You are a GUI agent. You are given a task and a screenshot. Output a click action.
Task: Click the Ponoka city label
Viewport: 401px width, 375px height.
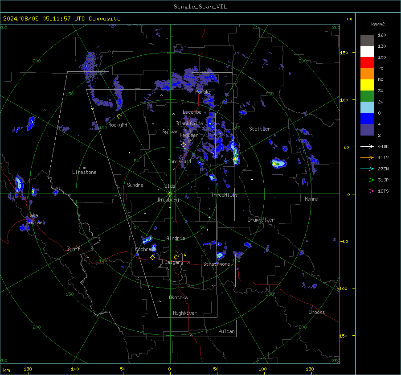[x=203, y=92]
